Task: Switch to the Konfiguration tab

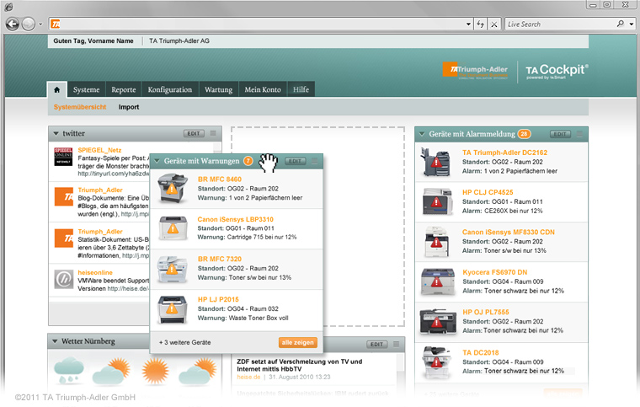Action: tap(170, 89)
